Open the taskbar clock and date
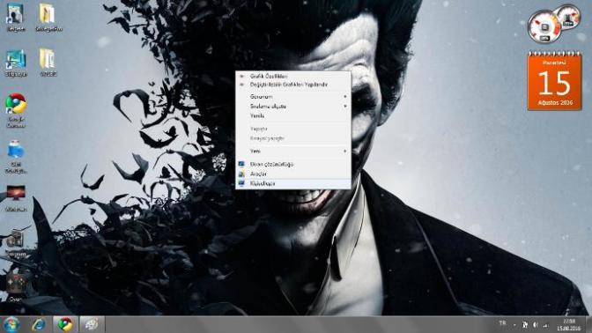 (x=569, y=324)
